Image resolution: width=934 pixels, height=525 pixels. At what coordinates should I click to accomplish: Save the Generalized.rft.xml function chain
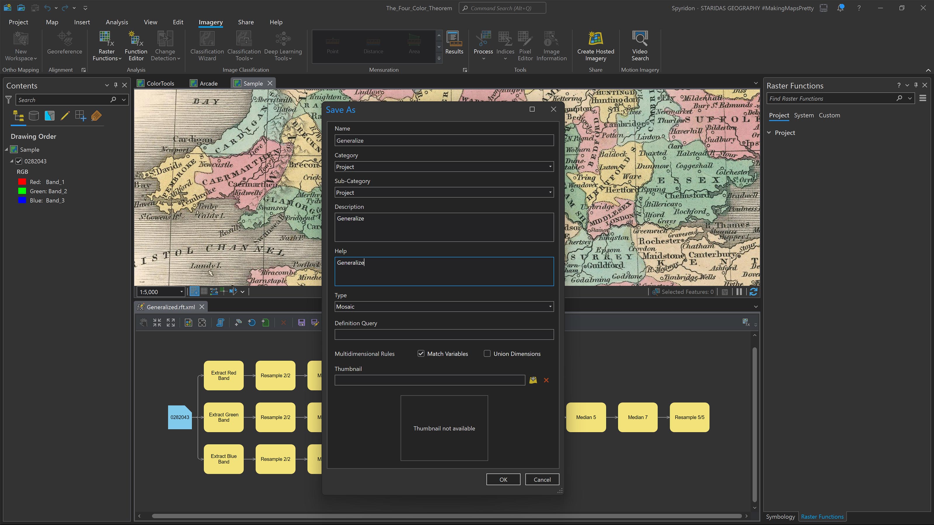point(302,323)
